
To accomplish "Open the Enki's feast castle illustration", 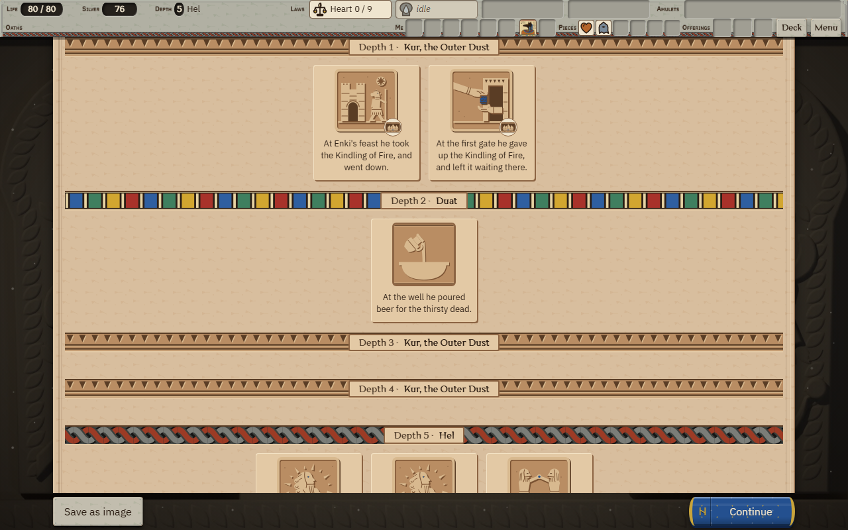I will pyautogui.click(x=366, y=101).
